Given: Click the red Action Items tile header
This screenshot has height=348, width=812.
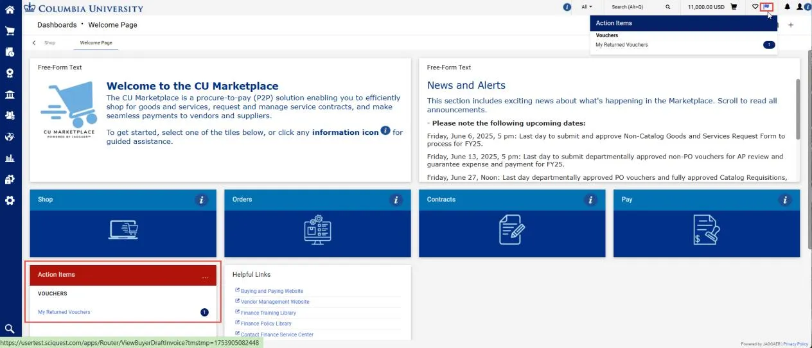Looking at the screenshot, I should [123, 275].
